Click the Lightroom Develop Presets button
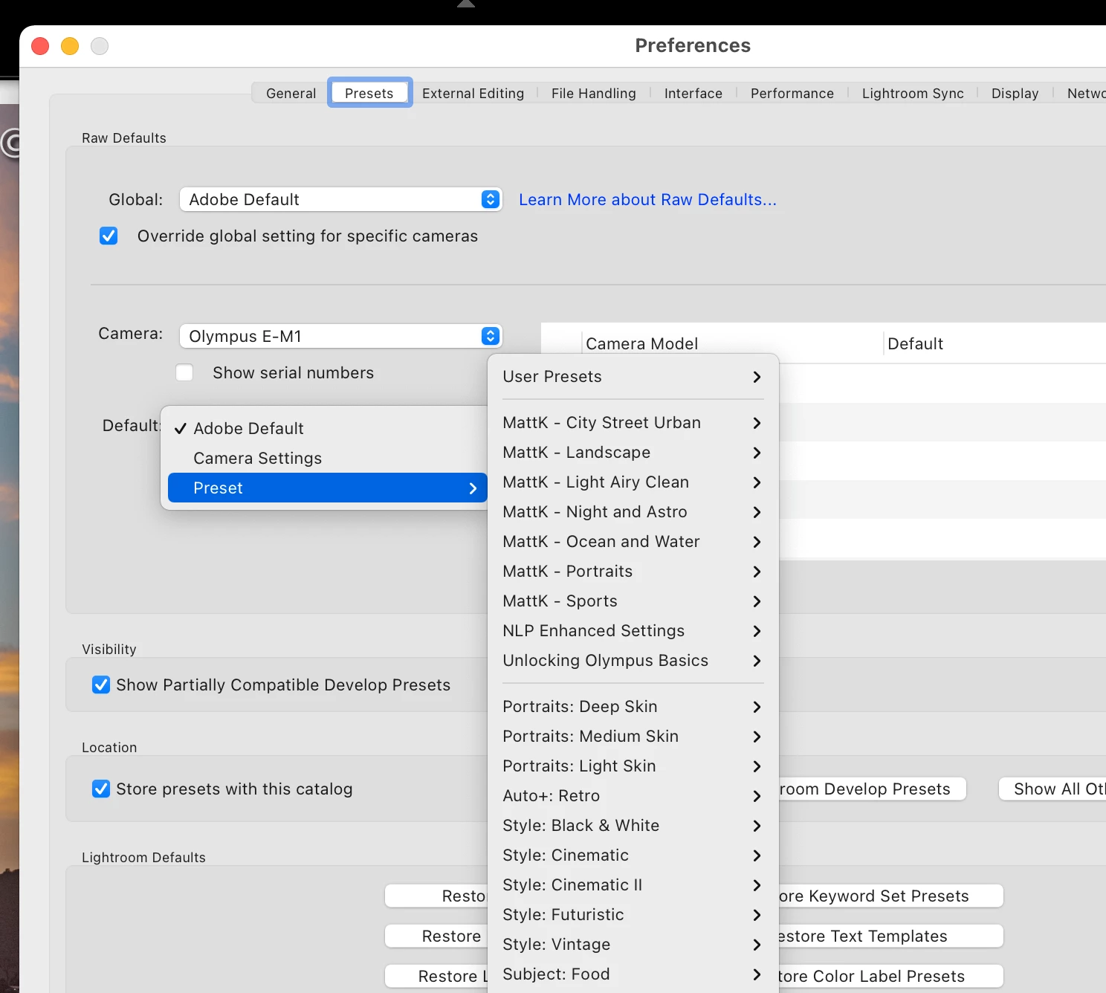The width and height of the screenshot is (1106, 993). click(872, 789)
